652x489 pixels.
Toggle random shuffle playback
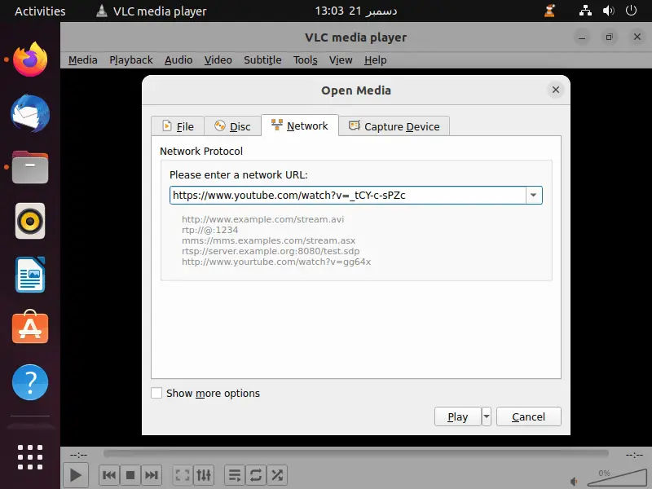pos(277,475)
